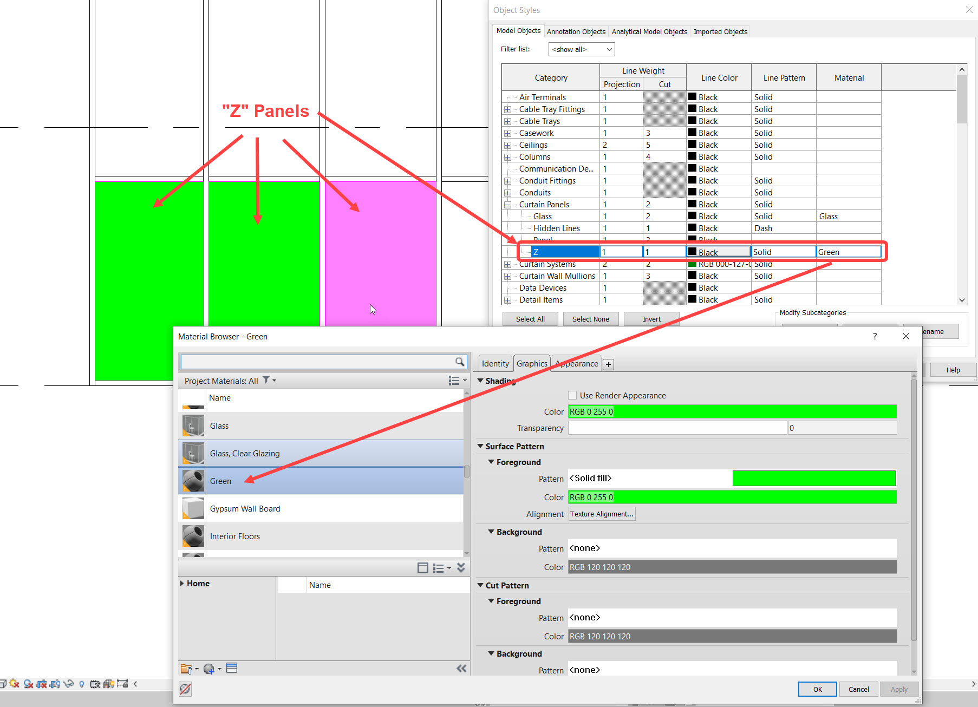This screenshot has width=978, height=707.
Task: Click the search magnifier in Material Browser
Action: pyautogui.click(x=460, y=362)
